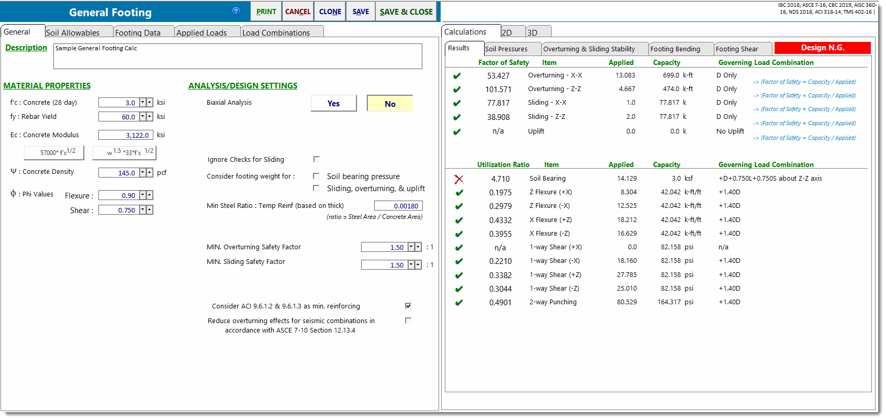This screenshot has width=886, height=420.
Task: Enable Ignore Checks for Sliding checkbox
Action: click(x=316, y=159)
